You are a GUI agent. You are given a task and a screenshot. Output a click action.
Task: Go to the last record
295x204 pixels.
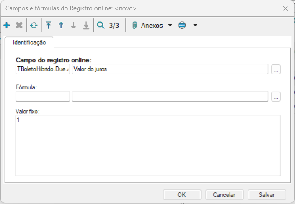coord(86,25)
